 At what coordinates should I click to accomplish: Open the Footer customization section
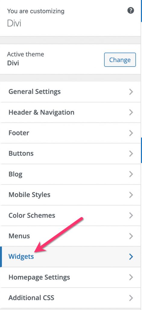(71, 133)
